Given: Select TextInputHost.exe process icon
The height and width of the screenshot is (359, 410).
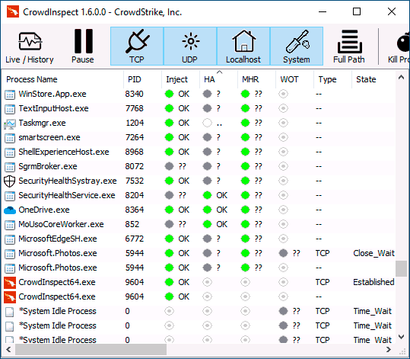Looking at the screenshot, I should coord(10,109).
